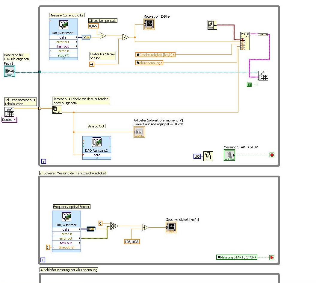Click the 0 constant in second loop
This screenshot has width=316, height=283.
[100, 223]
